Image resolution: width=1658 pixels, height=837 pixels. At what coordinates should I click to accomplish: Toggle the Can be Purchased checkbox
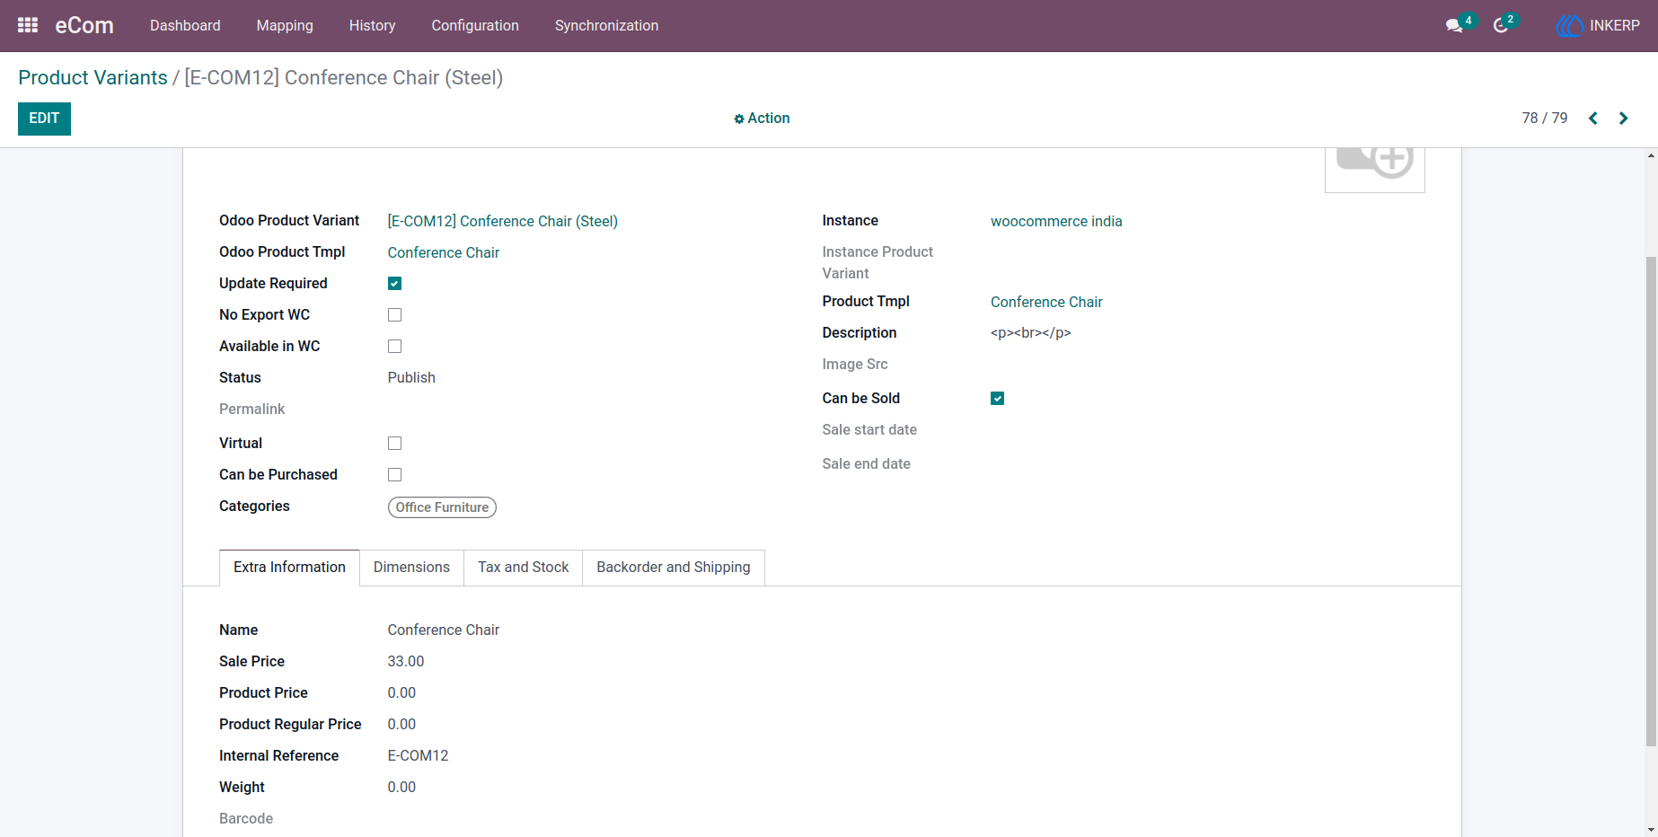click(x=394, y=475)
